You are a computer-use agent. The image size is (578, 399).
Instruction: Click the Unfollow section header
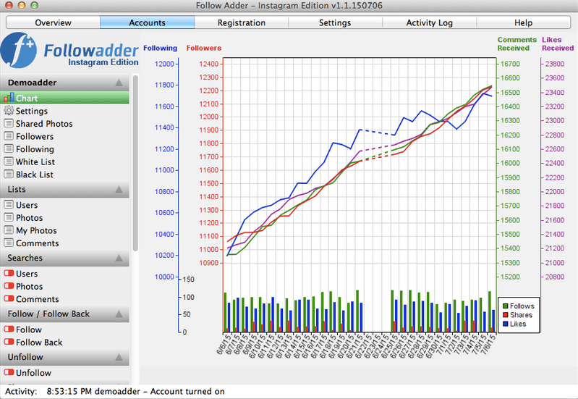64,357
